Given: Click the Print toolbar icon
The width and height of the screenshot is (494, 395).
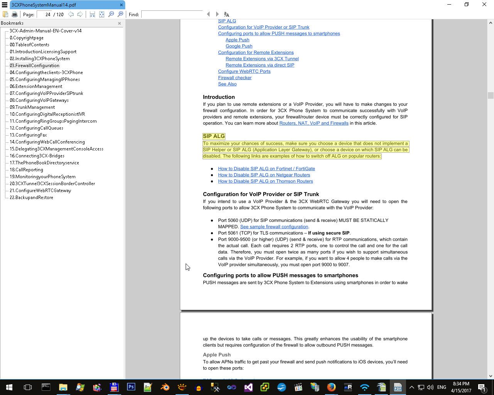Looking at the screenshot, I should coord(15,14).
